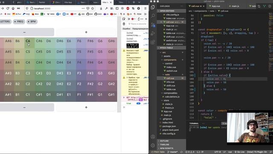Toggle the FREQ switch
Image resolution: width=273 pixels, height=154 pixels.
19,21
